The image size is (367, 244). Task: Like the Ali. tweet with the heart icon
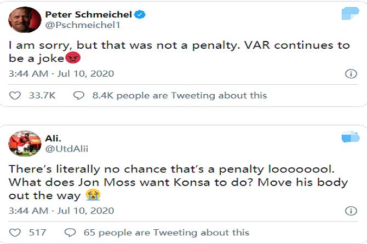15,233
